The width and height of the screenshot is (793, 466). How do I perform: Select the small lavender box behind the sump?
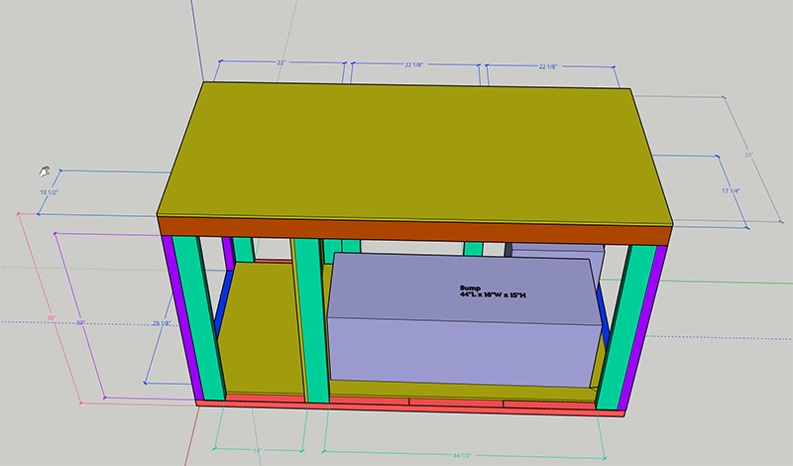(x=556, y=250)
